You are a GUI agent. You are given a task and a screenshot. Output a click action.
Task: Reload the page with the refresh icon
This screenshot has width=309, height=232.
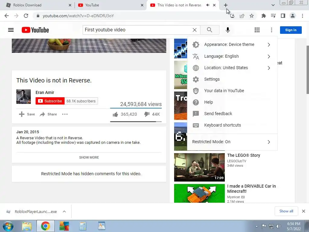pyautogui.click(x=26, y=16)
